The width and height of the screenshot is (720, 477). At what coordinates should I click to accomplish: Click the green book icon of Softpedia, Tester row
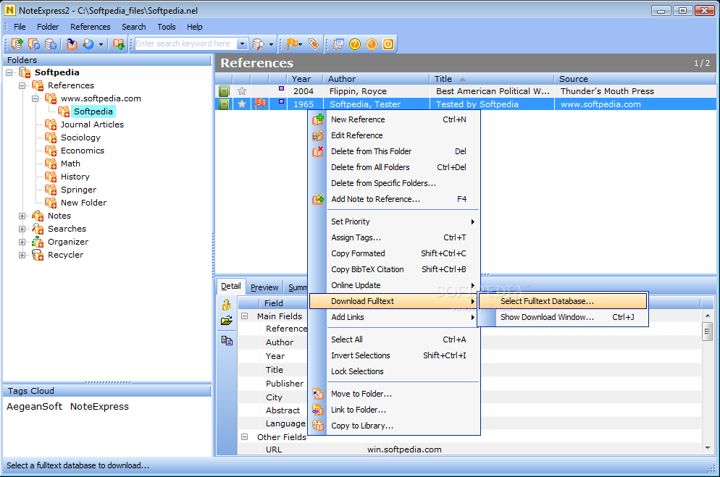pyautogui.click(x=224, y=104)
